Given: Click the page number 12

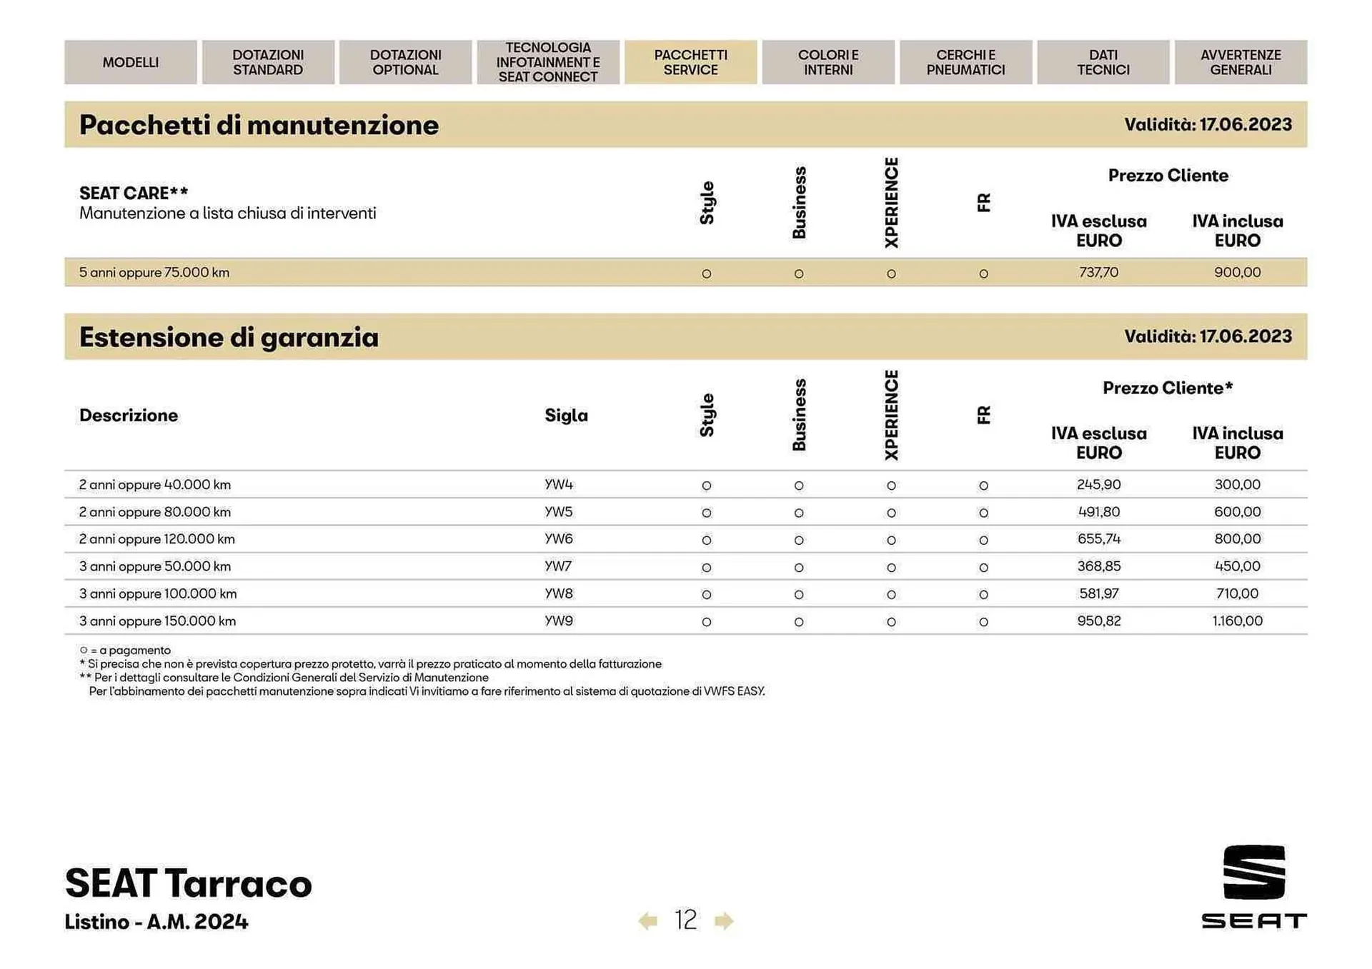Looking at the screenshot, I should pos(685,920).
